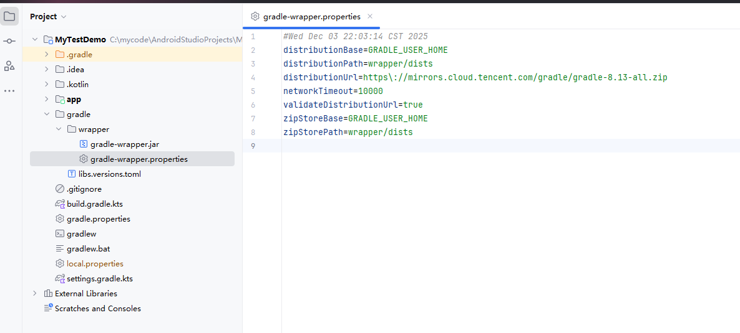Click the local.properties gear icon
Viewport: 740px width, 333px height.
point(59,264)
